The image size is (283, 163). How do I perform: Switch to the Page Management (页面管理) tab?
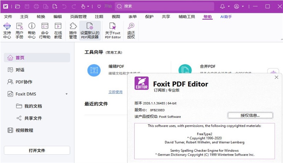[78, 17]
